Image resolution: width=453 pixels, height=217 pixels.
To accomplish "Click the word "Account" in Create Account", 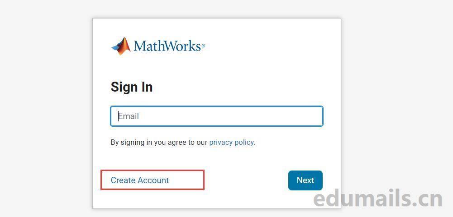I will click(153, 180).
